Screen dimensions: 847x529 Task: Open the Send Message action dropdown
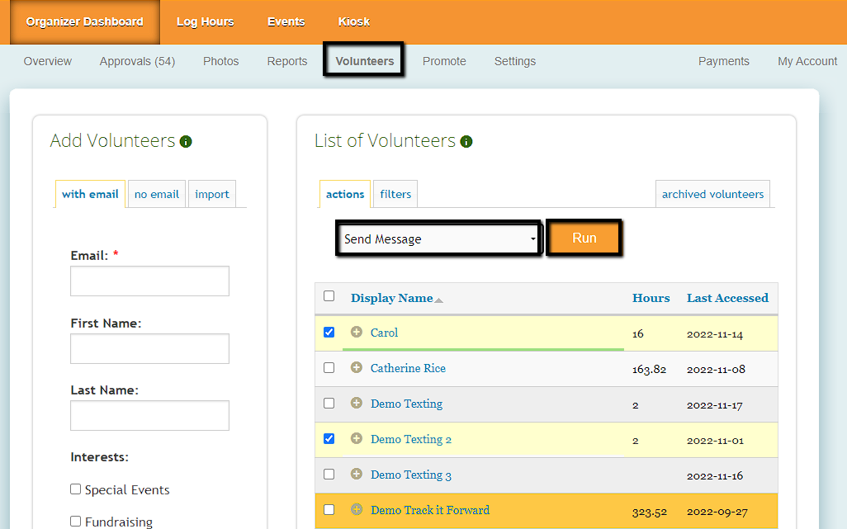tap(438, 239)
